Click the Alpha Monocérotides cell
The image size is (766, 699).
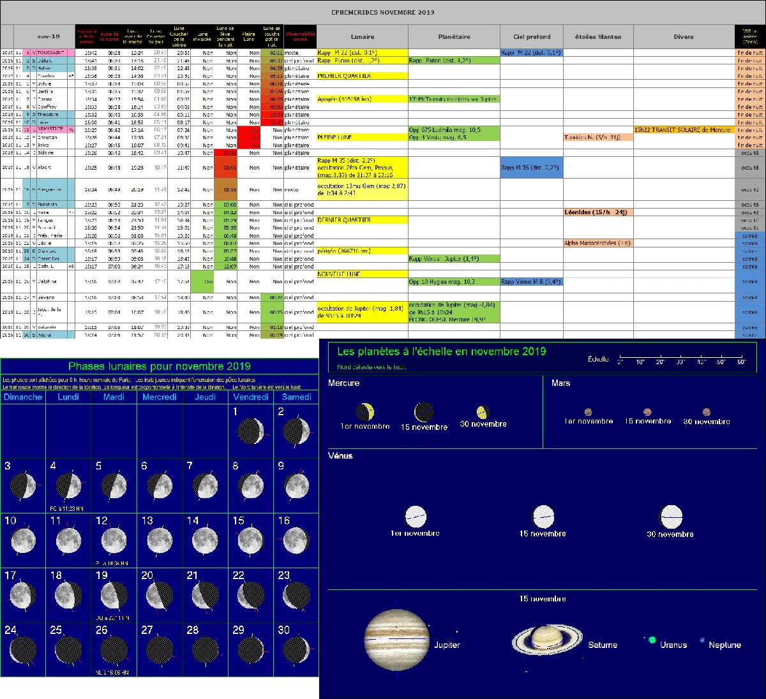tap(598, 243)
